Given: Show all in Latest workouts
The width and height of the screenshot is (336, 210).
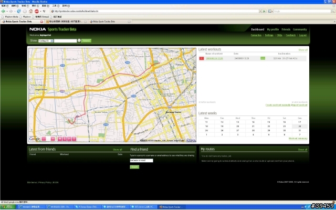Looking at the screenshot, I should click(303, 50).
